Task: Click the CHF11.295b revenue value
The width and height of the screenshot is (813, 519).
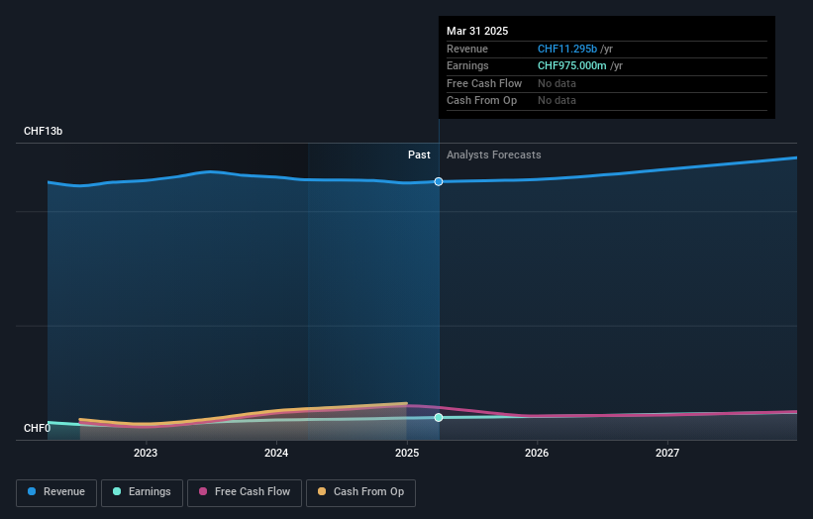Action: (567, 49)
